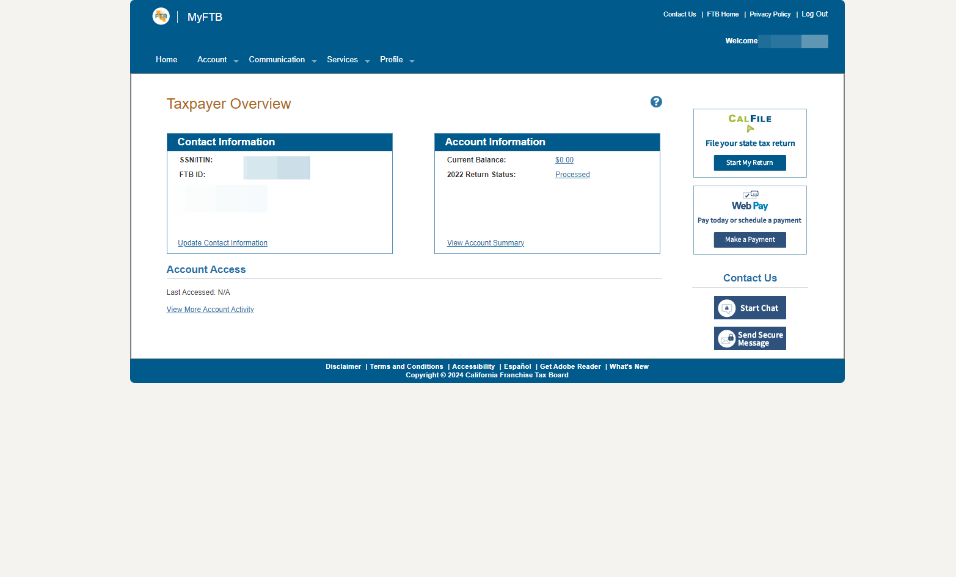Click 'File your state tax return' text
This screenshot has width=956, height=577.
coord(750,143)
